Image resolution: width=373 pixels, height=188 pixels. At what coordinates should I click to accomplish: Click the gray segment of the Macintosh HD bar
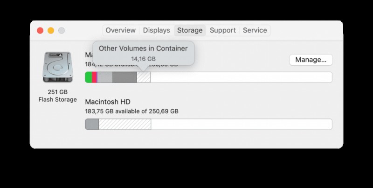point(92,124)
